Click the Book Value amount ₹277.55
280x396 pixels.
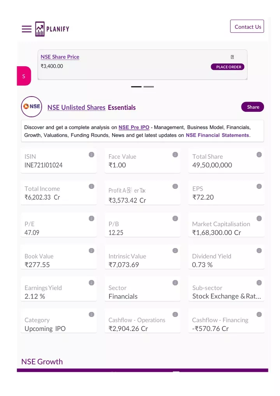tap(37, 265)
